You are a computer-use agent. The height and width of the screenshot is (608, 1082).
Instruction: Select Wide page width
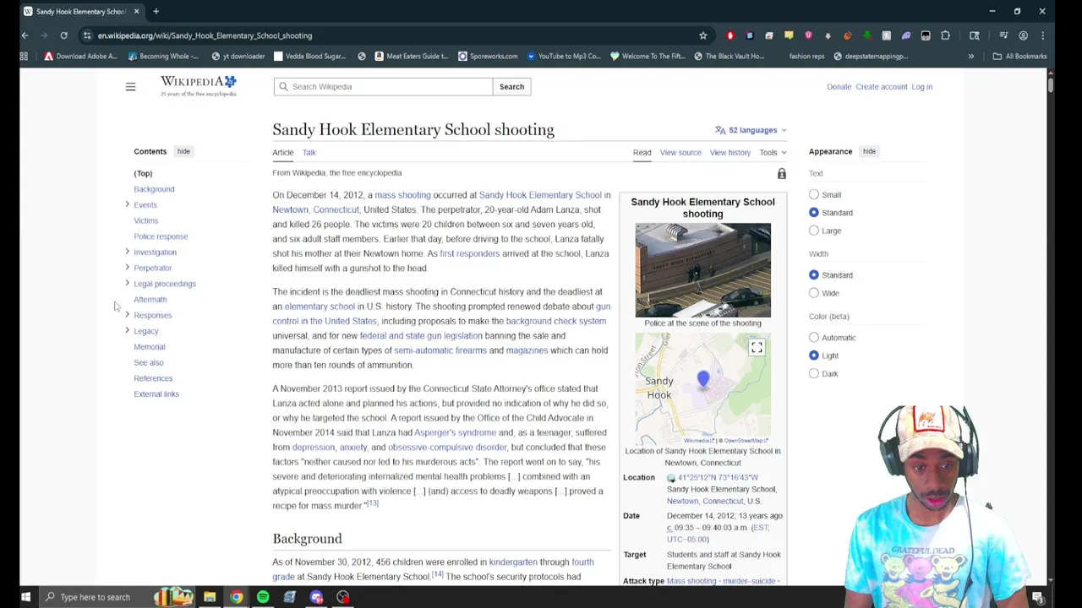point(814,292)
